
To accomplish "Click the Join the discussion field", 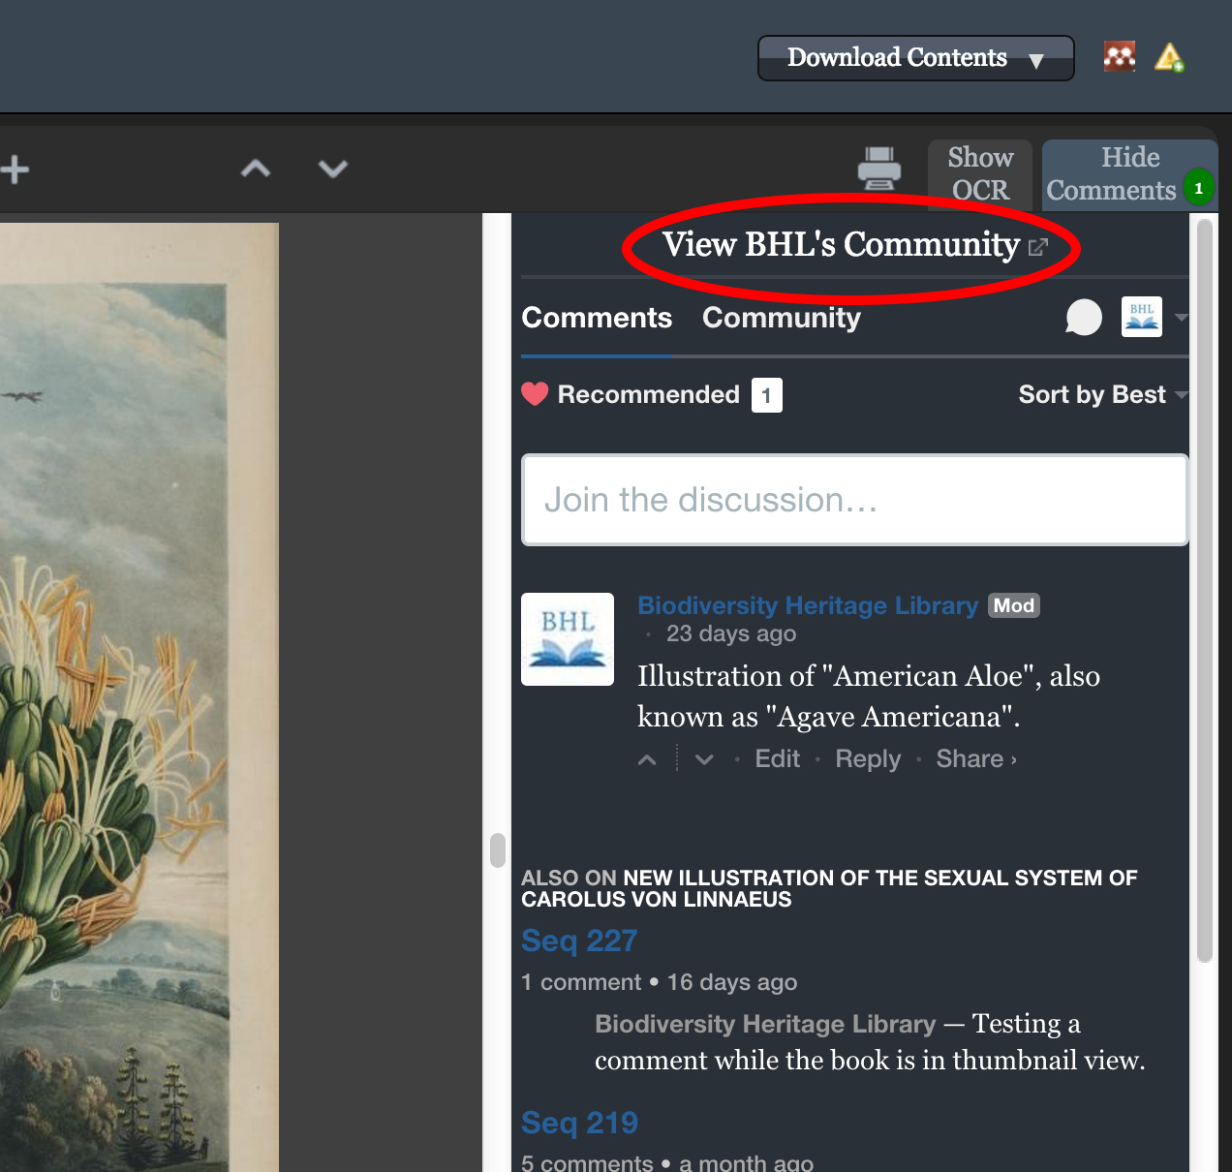I will click(854, 500).
